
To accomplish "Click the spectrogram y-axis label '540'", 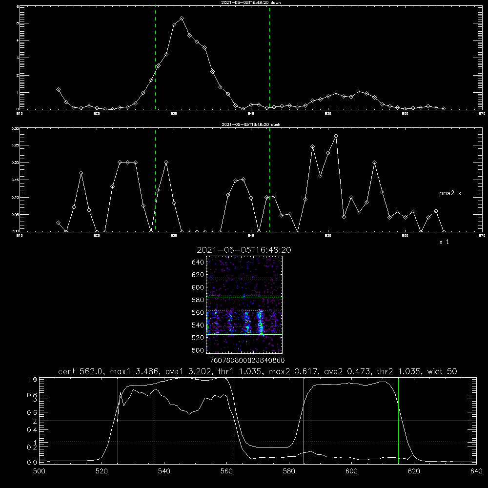I will (198, 325).
